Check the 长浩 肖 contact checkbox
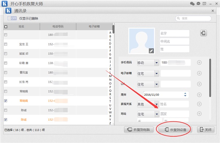The width and height of the screenshot is (220, 143). point(5,82)
